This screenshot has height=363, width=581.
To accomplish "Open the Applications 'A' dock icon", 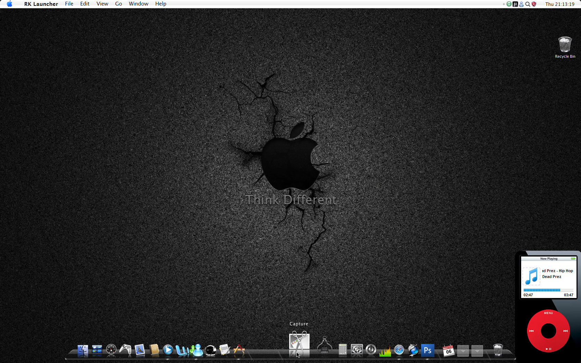I will [x=239, y=350].
